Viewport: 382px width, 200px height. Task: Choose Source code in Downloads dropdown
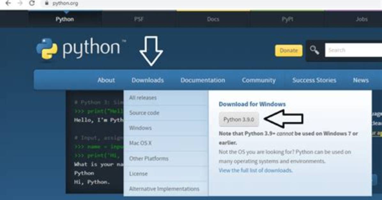(x=166, y=113)
